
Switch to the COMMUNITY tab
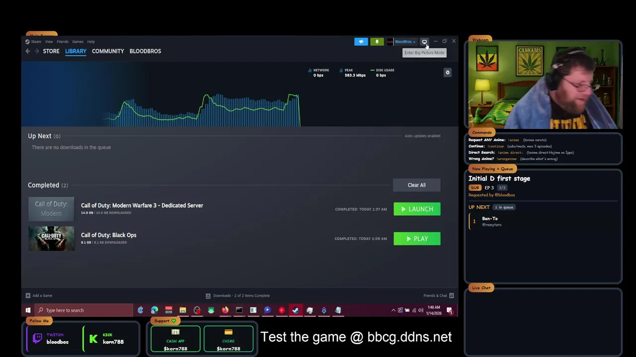[108, 51]
